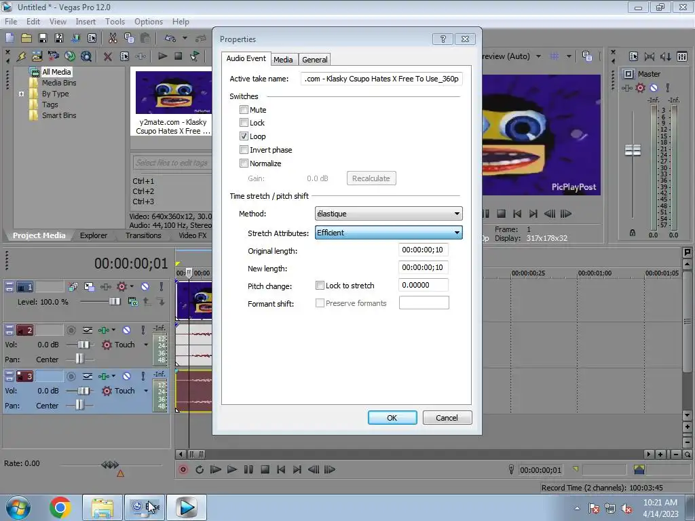Click the Cancel button in Properties
Image resolution: width=695 pixels, height=521 pixels.
(x=447, y=417)
